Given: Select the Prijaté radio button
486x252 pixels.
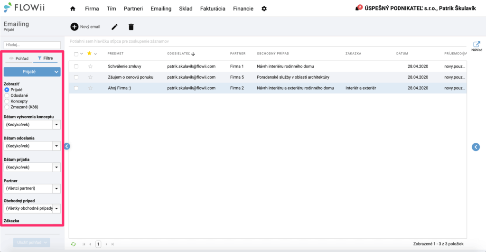Looking at the screenshot, I should tap(7, 90).
